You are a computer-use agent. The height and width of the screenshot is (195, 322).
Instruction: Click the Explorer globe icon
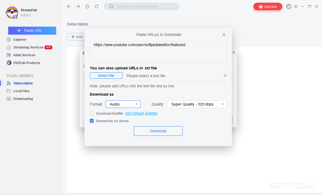point(9,40)
